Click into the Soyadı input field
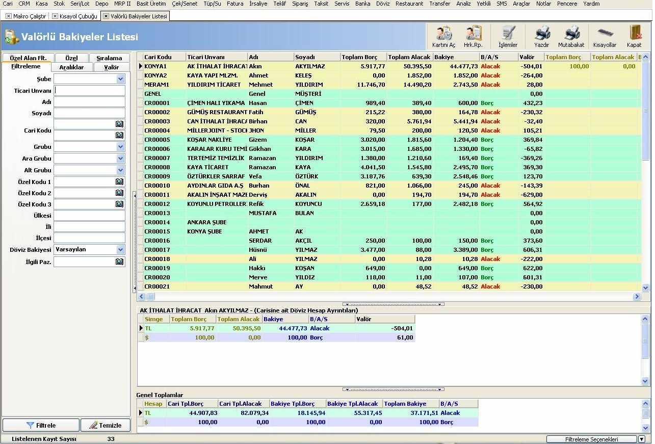 coord(89,113)
